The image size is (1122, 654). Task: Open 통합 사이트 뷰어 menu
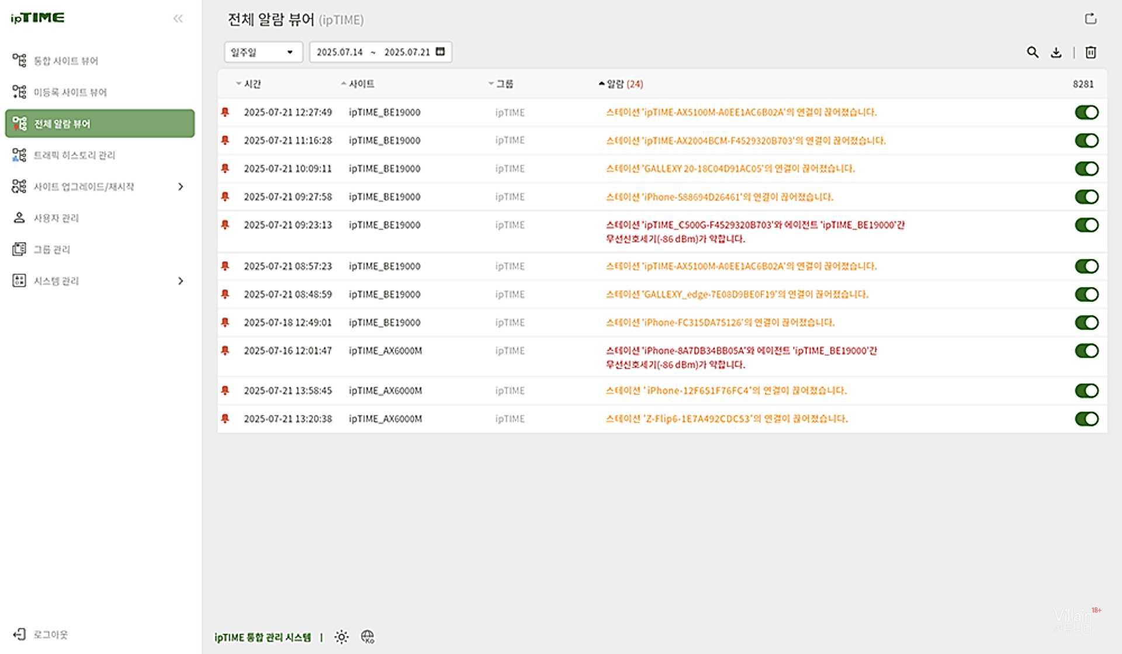coord(65,61)
